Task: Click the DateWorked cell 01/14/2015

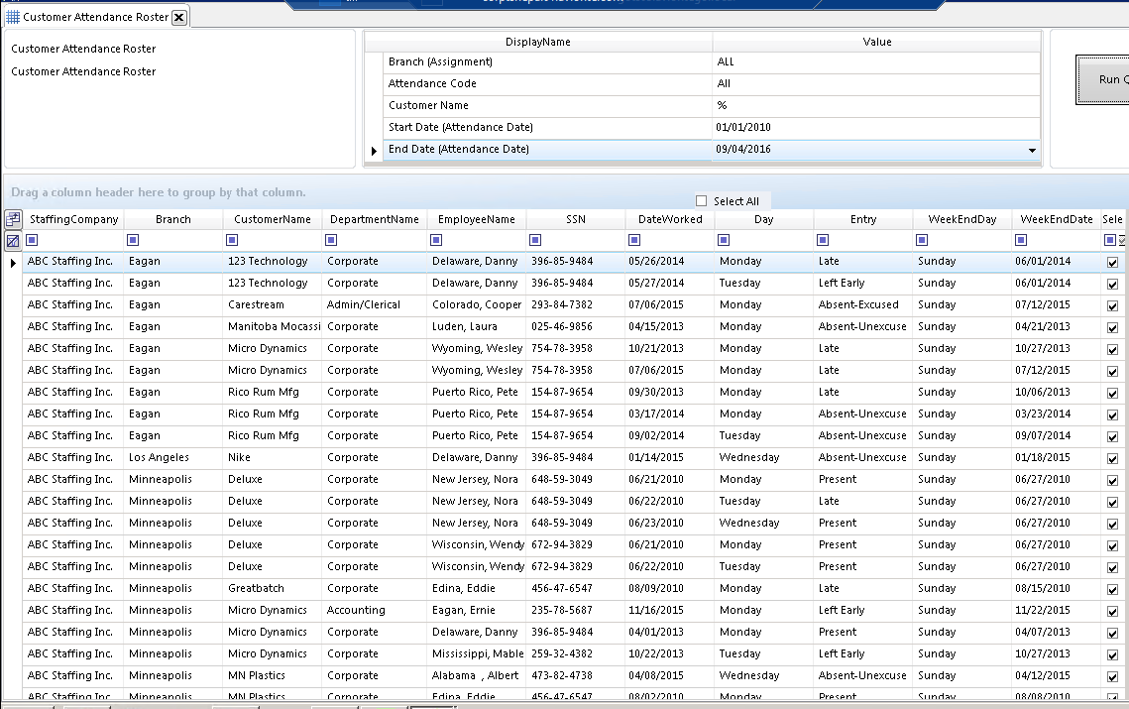Action: click(x=670, y=457)
